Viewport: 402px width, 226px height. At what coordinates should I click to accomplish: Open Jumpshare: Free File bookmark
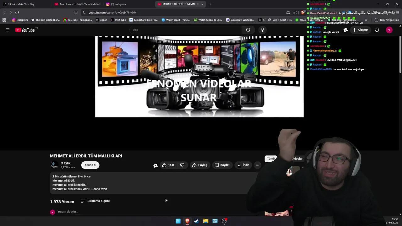click(x=144, y=20)
